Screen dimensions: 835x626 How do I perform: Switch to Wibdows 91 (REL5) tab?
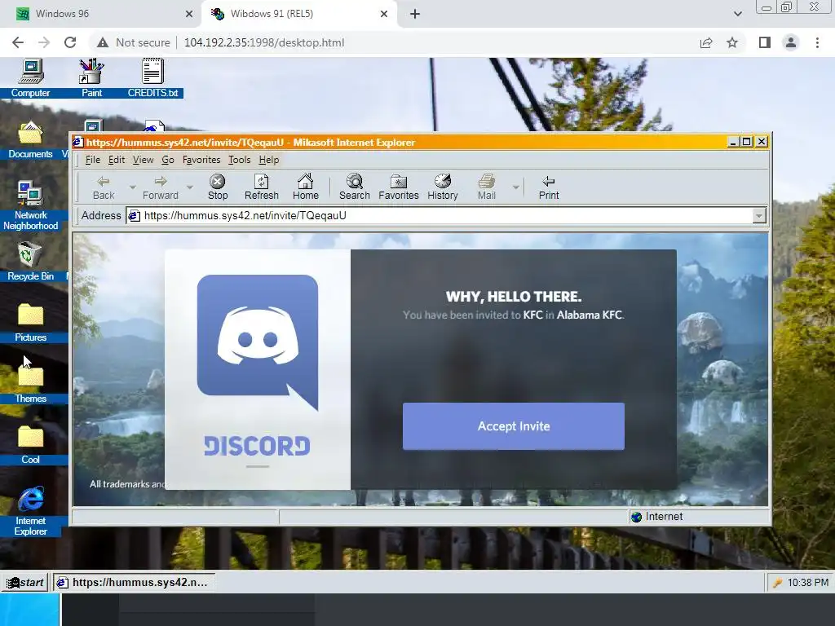coord(298,14)
